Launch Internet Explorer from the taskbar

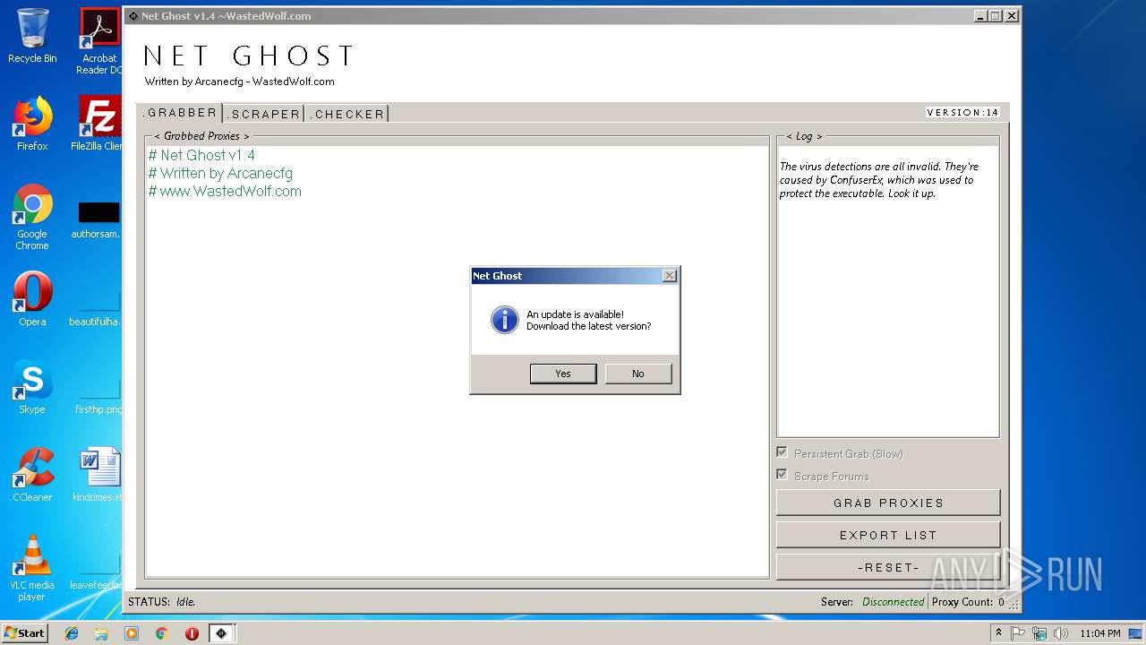[72, 633]
